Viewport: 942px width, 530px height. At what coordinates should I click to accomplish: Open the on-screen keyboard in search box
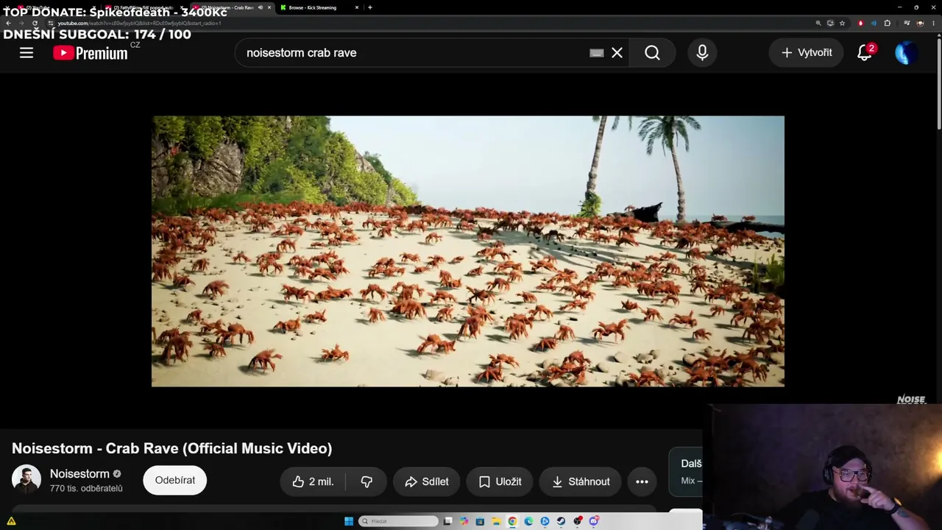(x=597, y=53)
